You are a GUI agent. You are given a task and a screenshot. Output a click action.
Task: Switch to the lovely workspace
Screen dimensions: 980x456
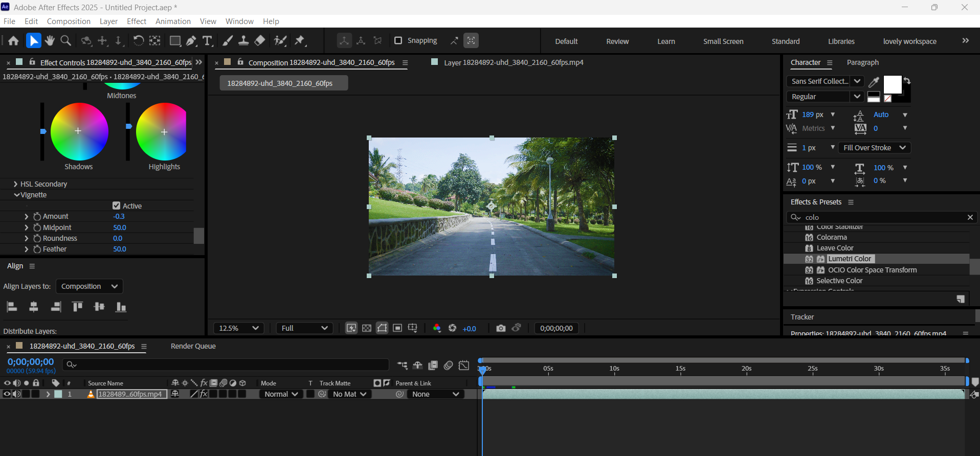(x=909, y=41)
